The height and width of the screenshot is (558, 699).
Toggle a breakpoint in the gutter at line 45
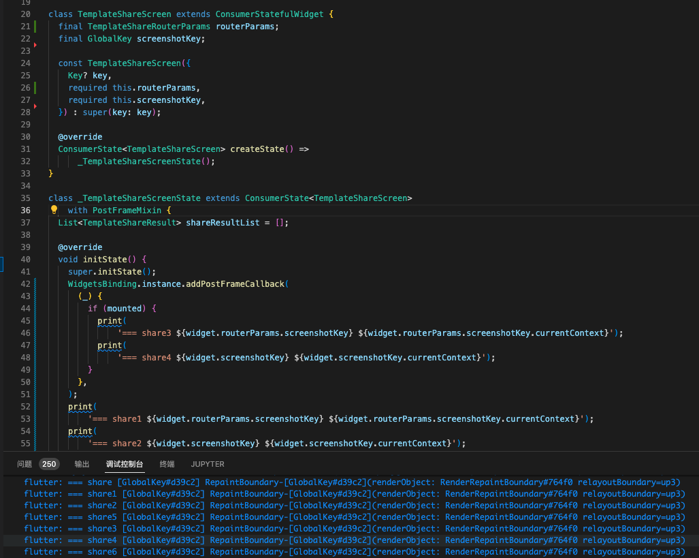tap(37, 320)
